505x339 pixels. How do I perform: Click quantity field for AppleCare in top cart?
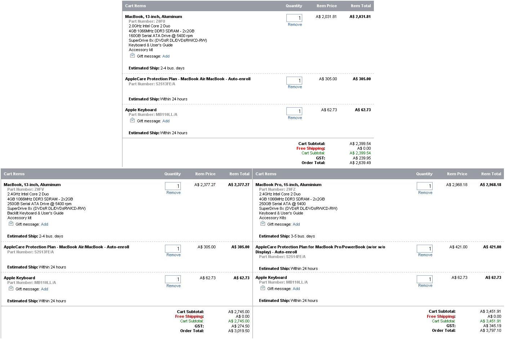pos(294,81)
